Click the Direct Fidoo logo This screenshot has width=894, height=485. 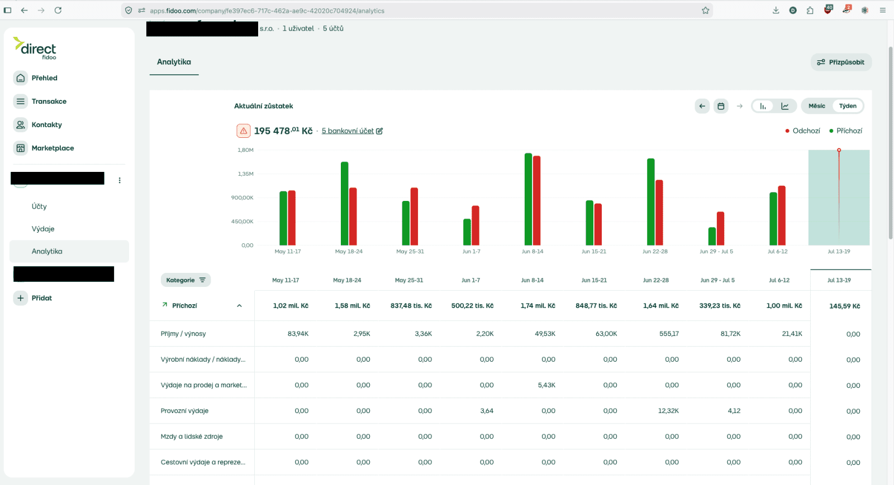(x=35, y=49)
